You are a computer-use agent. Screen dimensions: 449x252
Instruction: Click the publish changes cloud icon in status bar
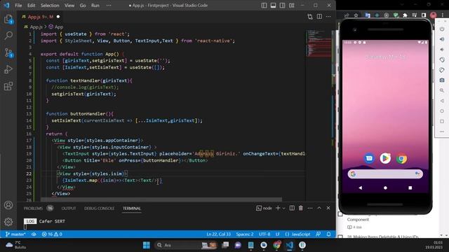34,234
